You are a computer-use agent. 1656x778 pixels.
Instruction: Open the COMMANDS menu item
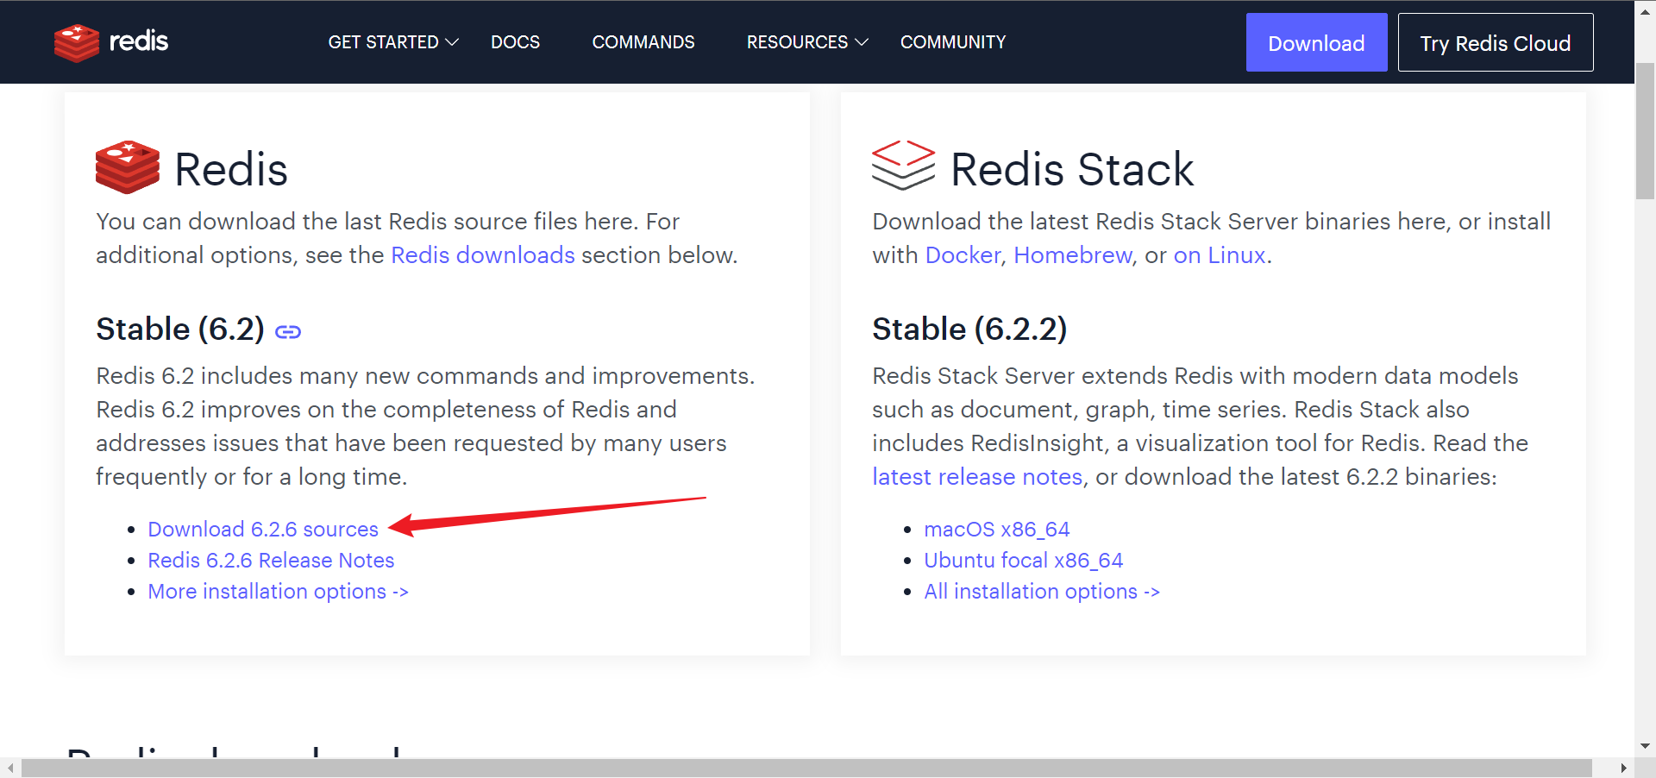point(643,41)
